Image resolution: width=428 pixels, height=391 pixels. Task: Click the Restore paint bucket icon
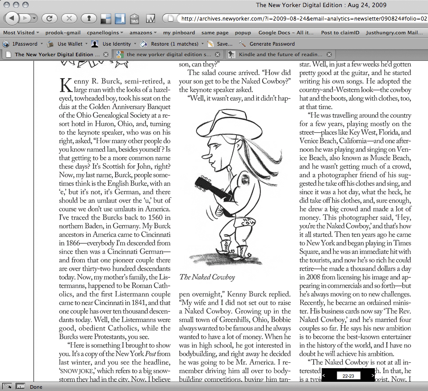tap(143, 44)
